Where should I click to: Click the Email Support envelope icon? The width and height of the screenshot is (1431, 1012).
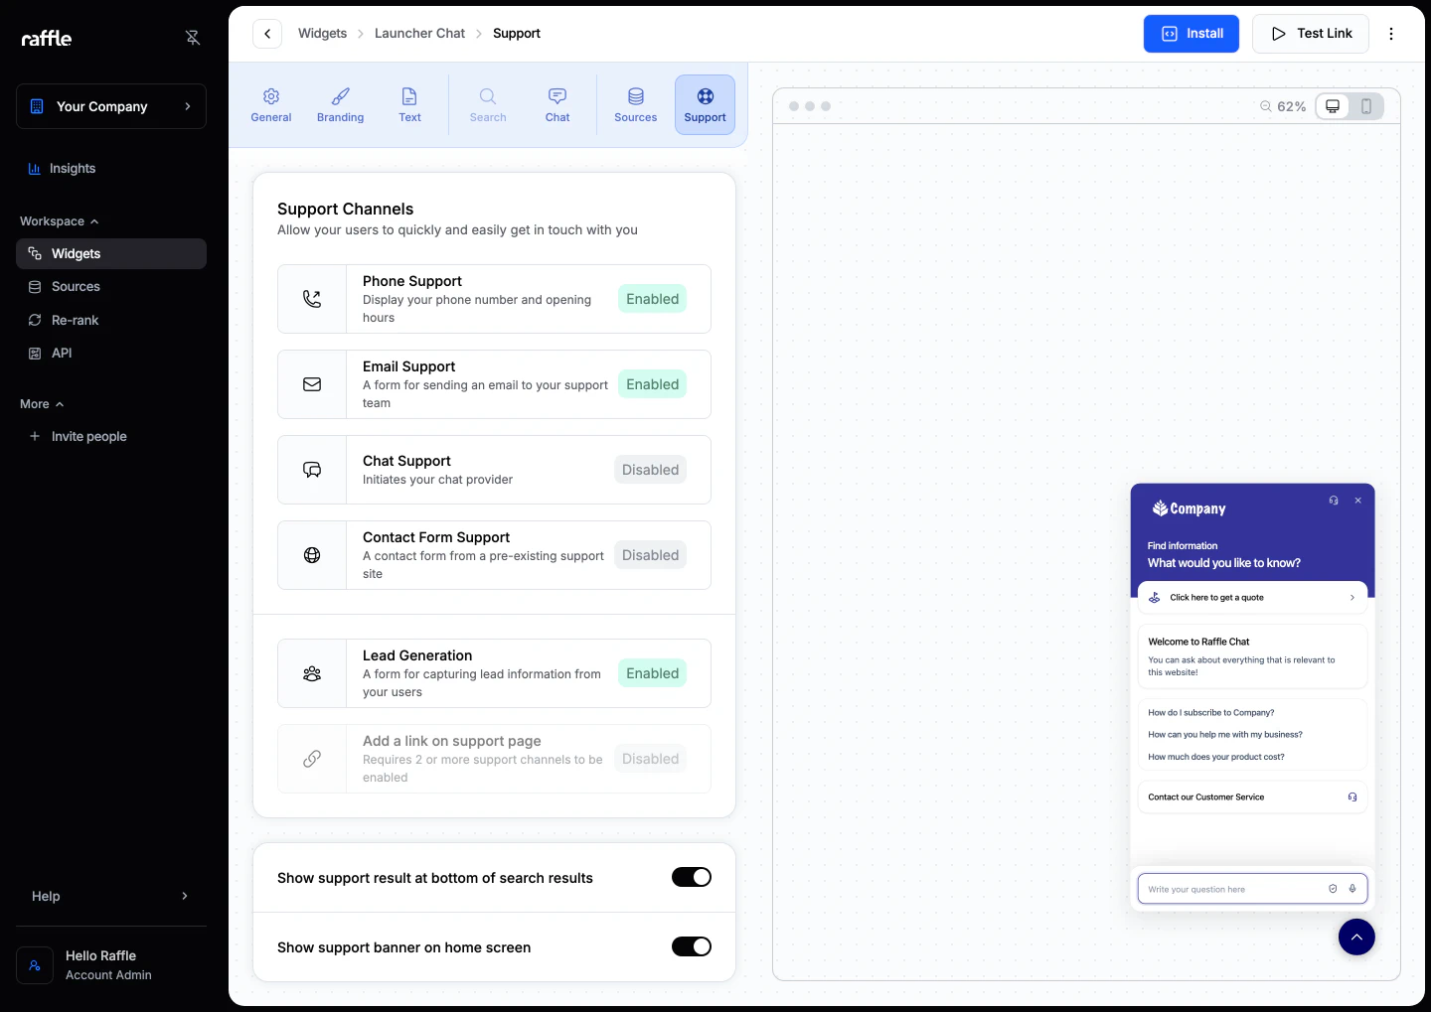[x=312, y=384]
